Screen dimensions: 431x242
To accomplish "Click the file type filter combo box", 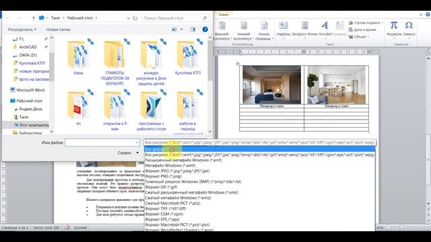I will click(x=259, y=143).
